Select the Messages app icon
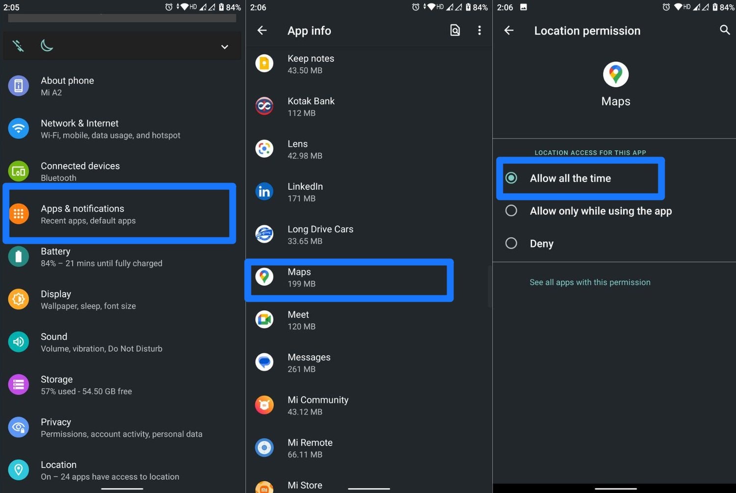This screenshot has height=493, width=736. 264,362
